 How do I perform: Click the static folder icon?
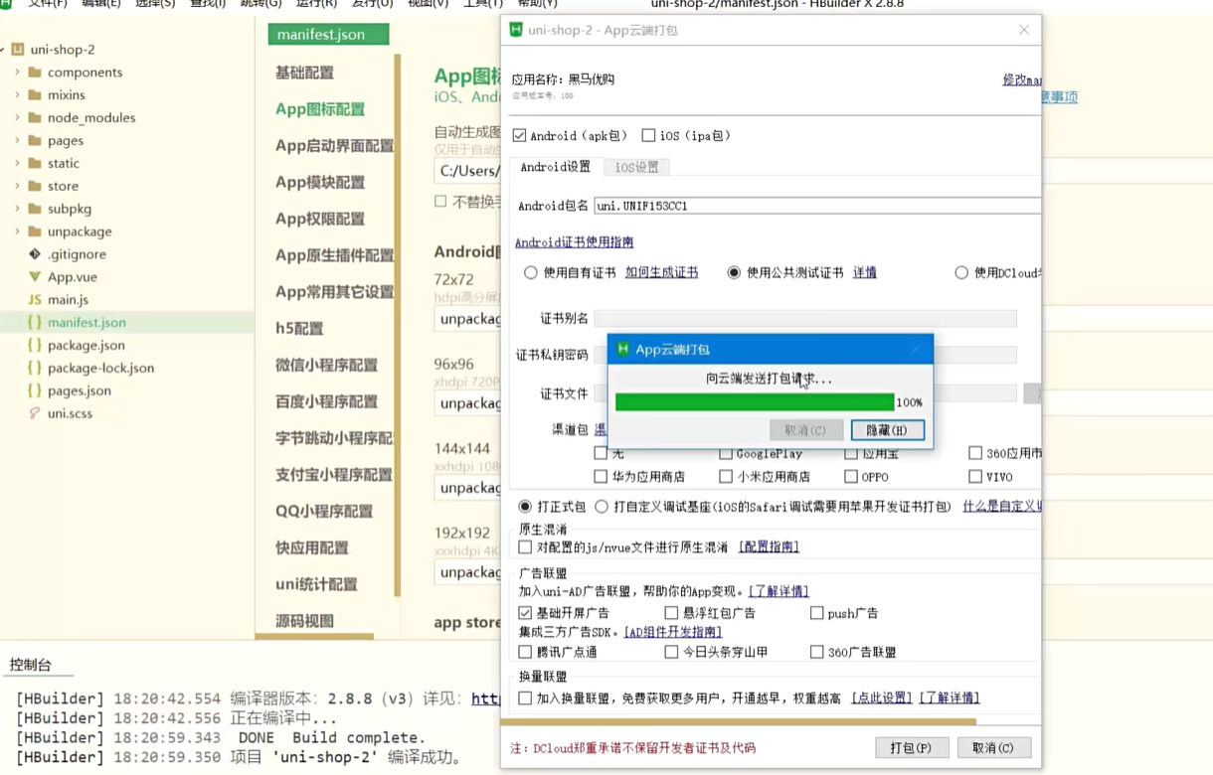[35, 164]
